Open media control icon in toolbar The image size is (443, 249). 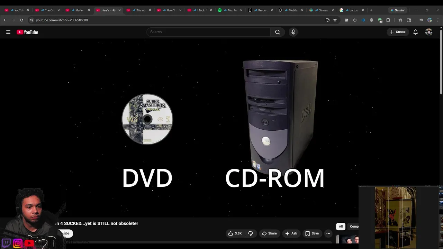421,20
